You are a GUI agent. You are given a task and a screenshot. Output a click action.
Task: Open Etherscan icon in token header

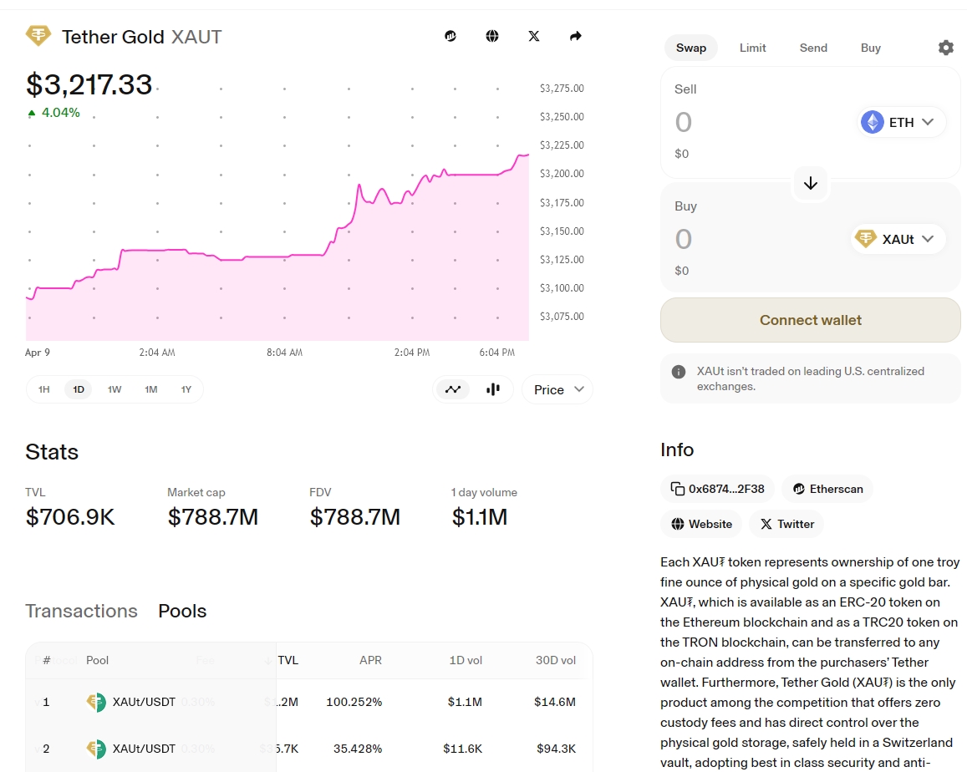450,37
